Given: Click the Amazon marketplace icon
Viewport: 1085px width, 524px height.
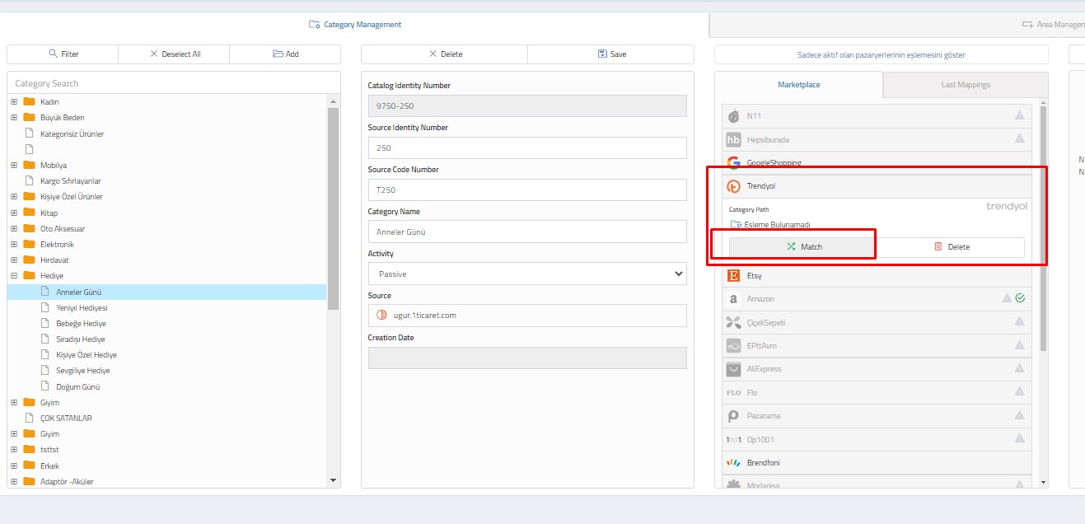Looking at the screenshot, I should [x=733, y=299].
